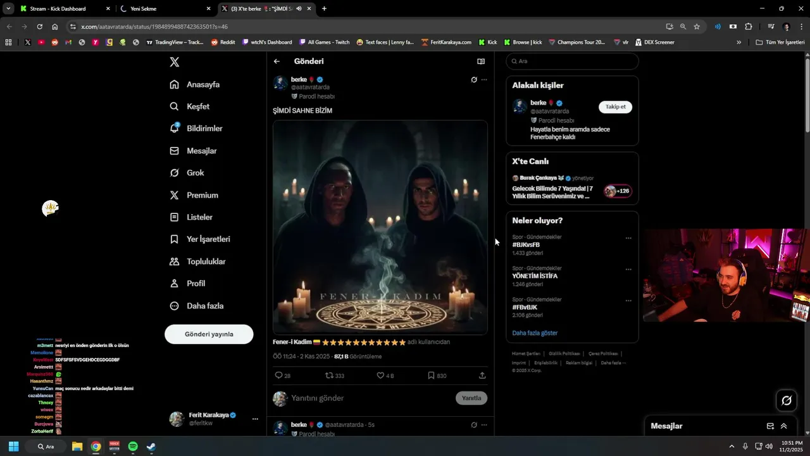Click Daha fazla göster under trends
This screenshot has height=456, width=810.
pyautogui.click(x=535, y=333)
